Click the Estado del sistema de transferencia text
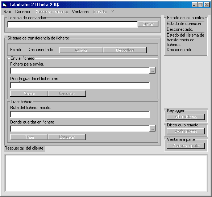This screenshot has width=212, height=197. (x=186, y=40)
